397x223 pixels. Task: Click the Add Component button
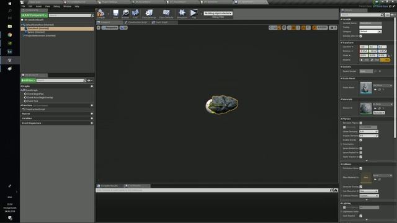pyautogui.click(x=34, y=15)
